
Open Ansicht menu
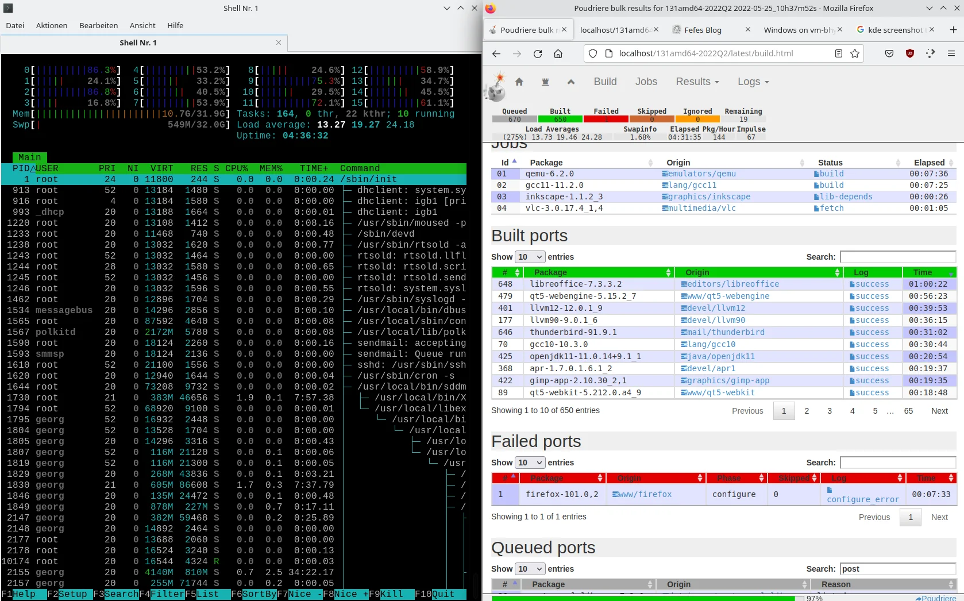tap(142, 25)
